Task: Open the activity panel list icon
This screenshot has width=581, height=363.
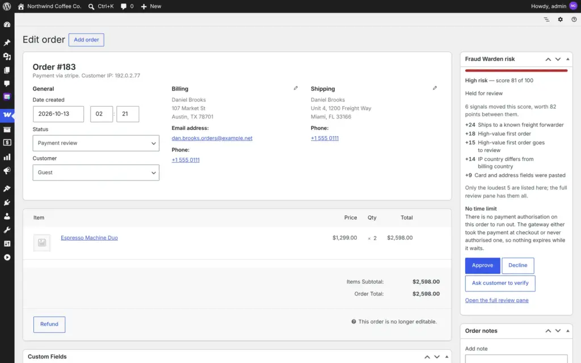Action: click(546, 19)
